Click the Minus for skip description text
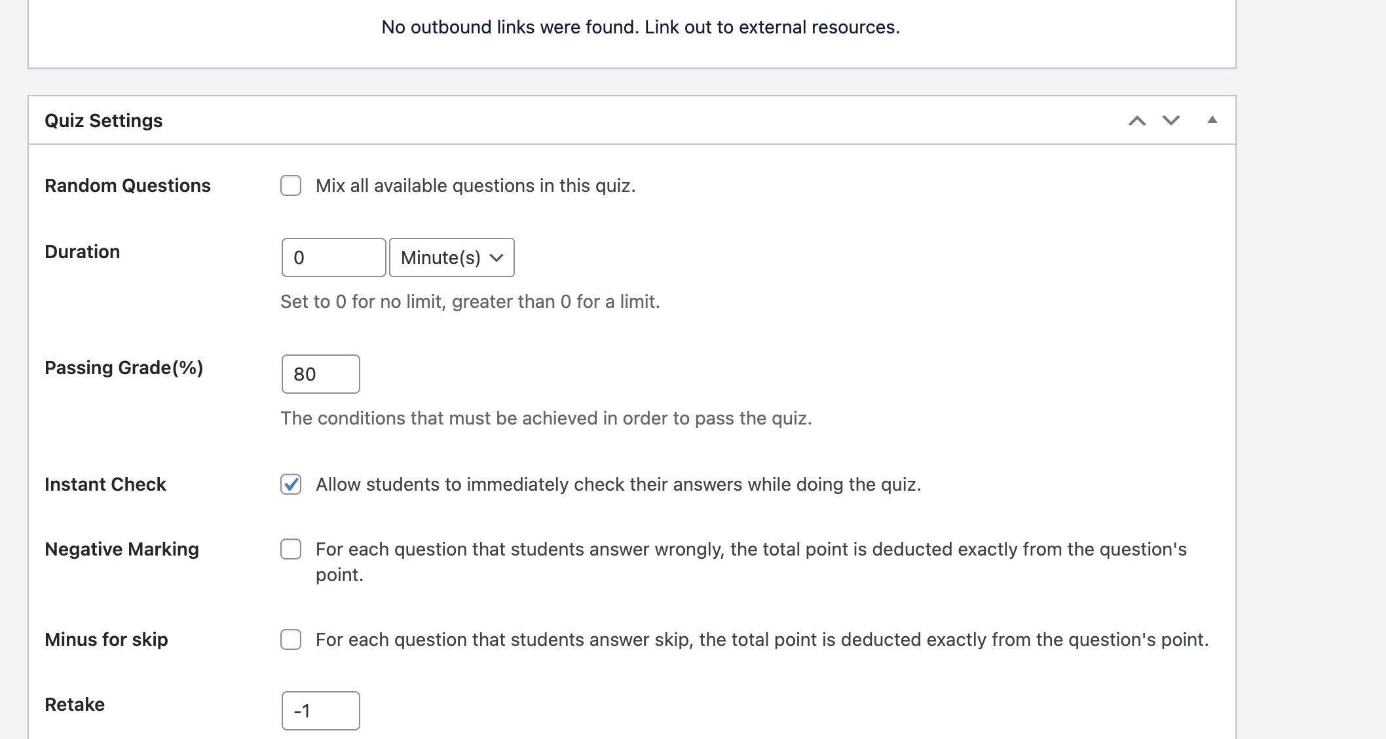The image size is (1386, 739). (762, 640)
